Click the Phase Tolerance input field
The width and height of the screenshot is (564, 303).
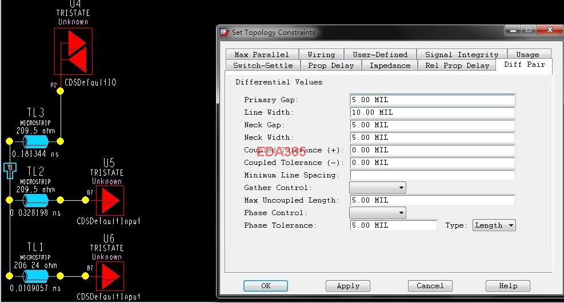pyautogui.click(x=394, y=225)
